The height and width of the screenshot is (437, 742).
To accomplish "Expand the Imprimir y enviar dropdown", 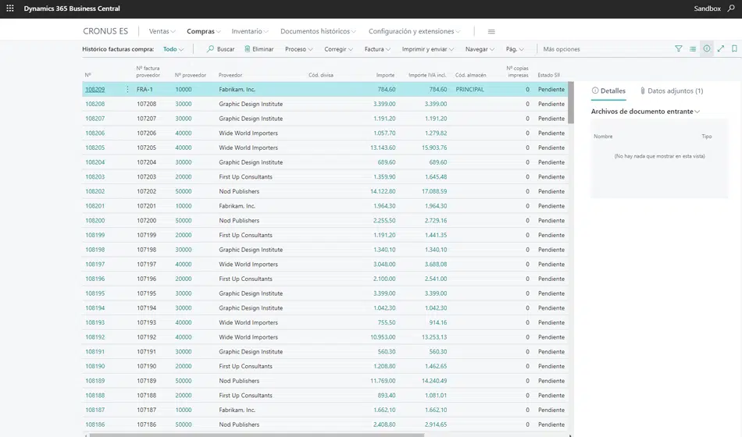I will coord(427,49).
